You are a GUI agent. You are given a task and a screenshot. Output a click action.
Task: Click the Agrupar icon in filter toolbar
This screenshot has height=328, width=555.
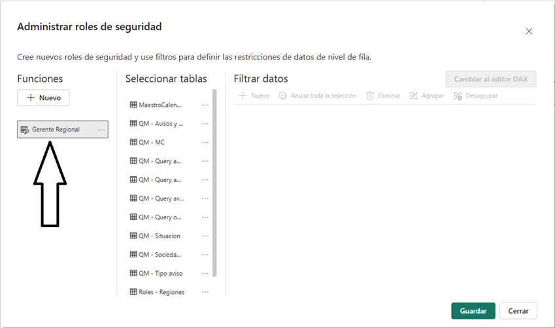414,96
